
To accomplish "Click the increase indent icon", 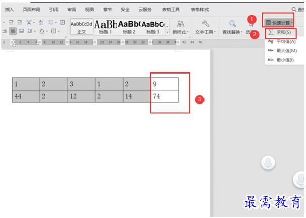I will [20, 22].
